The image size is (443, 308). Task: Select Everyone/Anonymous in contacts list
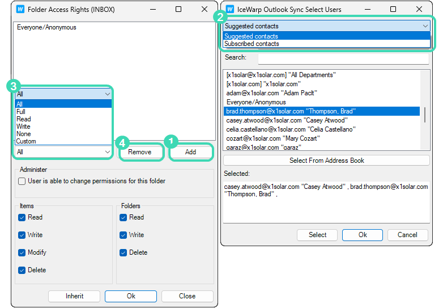(x=322, y=102)
